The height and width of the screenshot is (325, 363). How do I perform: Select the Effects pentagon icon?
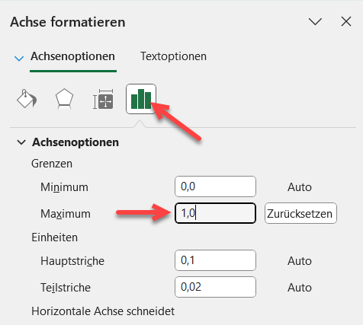pyautogui.click(x=64, y=99)
